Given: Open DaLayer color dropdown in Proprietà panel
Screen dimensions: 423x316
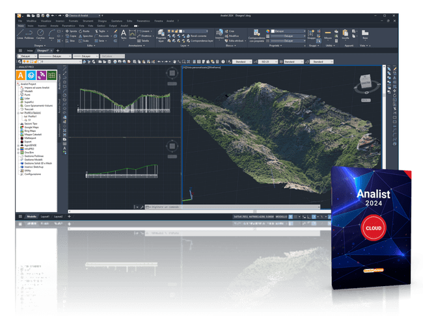Looking at the screenshot, I should tap(289, 31).
